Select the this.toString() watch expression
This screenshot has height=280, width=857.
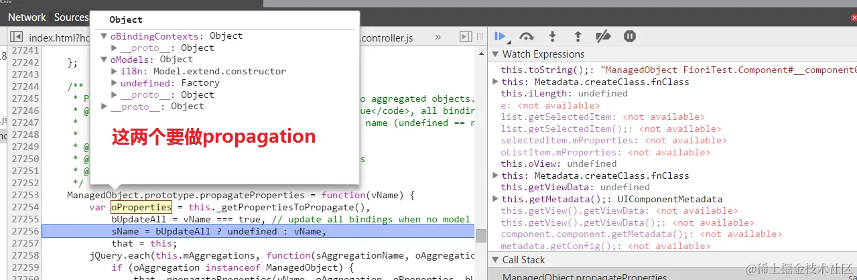pos(679,70)
